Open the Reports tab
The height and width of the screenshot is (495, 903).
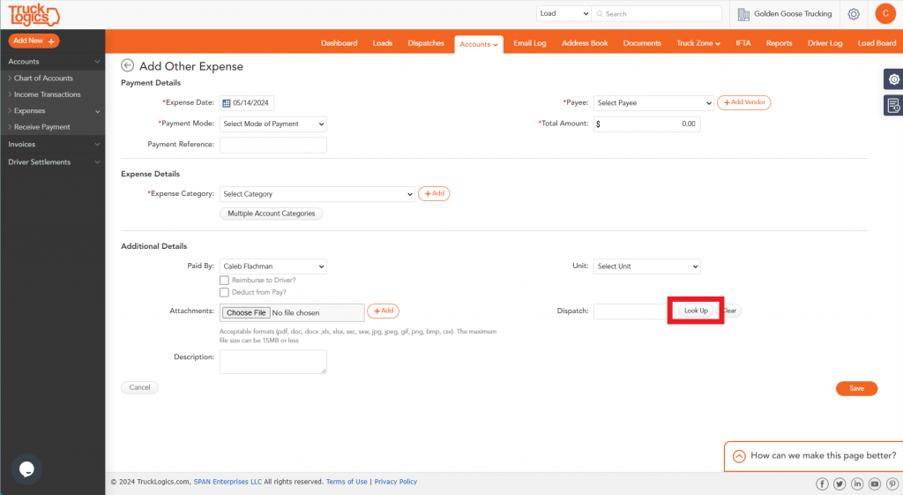coord(780,43)
